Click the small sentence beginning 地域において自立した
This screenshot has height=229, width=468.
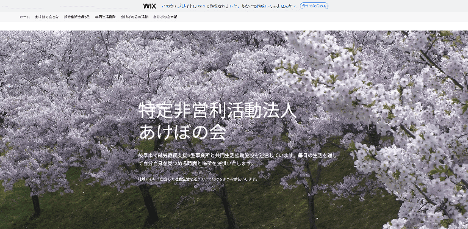198,179
